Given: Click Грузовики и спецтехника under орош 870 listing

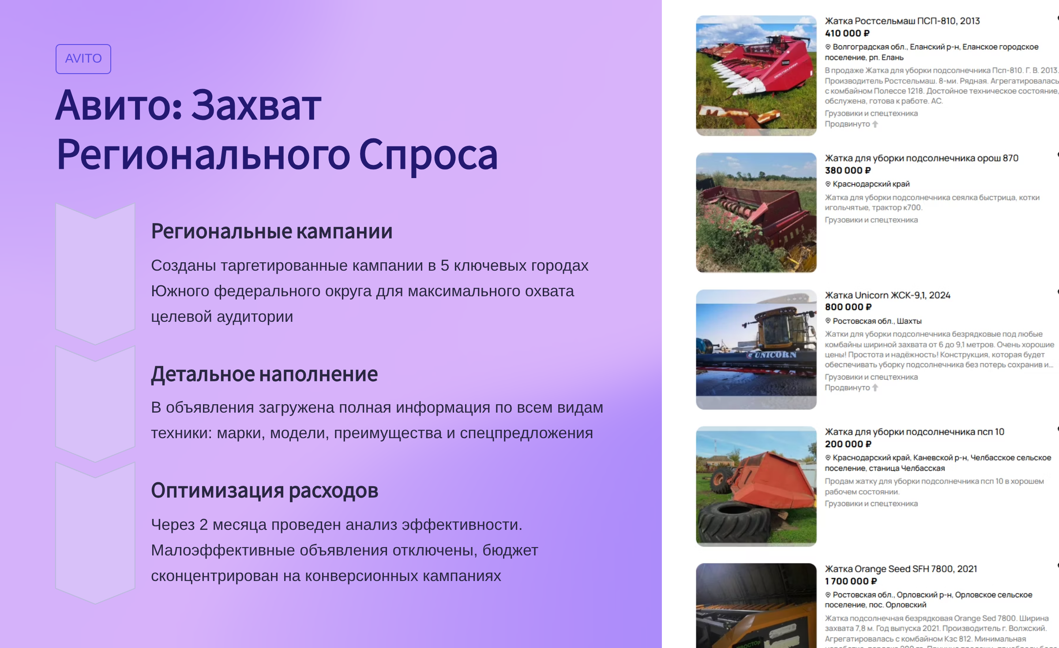Looking at the screenshot, I should click(871, 220).
